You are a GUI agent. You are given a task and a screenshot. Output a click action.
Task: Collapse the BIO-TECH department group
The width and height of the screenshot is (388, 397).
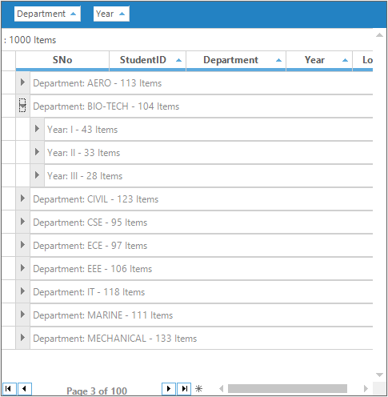22,106
